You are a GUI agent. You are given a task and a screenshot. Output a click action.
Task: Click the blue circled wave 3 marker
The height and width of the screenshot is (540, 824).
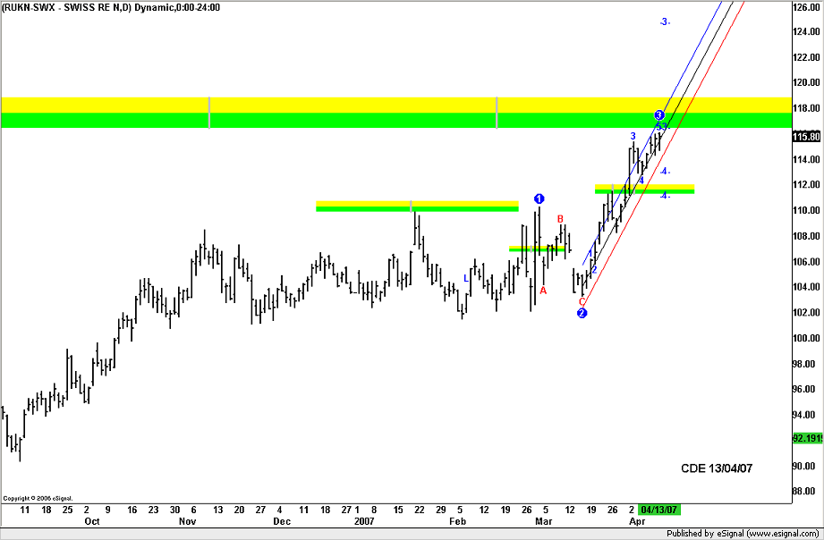659,115
